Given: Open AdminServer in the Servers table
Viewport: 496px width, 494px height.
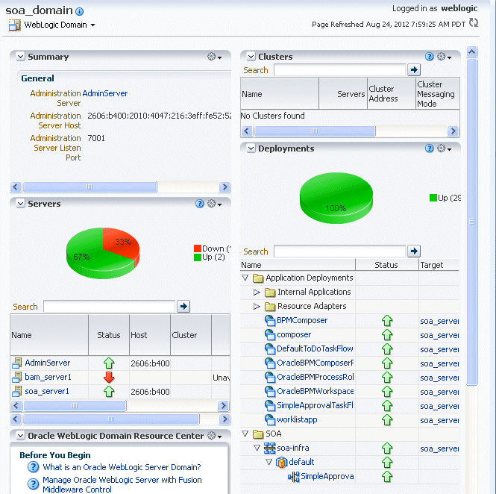Looking at the screenshot, I should point(48,363).
